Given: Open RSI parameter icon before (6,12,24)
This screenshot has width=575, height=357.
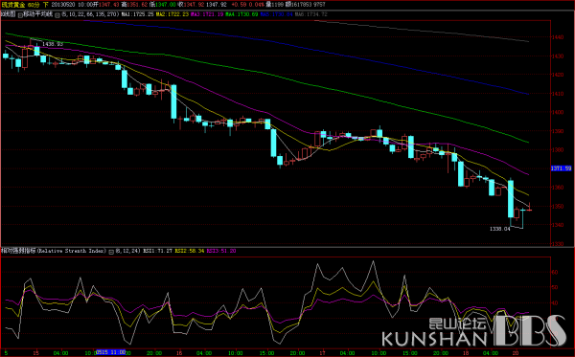Looking at the screenshot, I should pyautogui.click(x=111, y=252).
